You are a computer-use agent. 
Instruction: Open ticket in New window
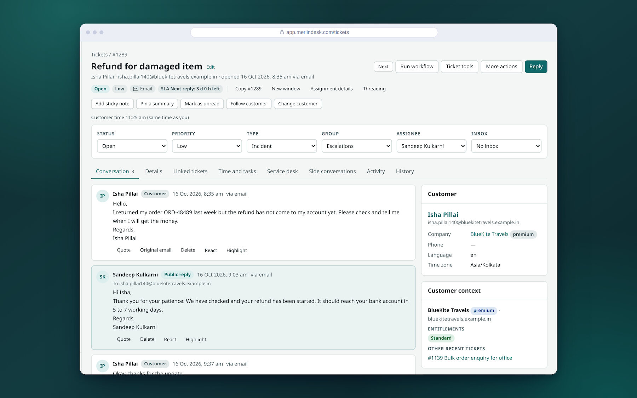(286, 89)
